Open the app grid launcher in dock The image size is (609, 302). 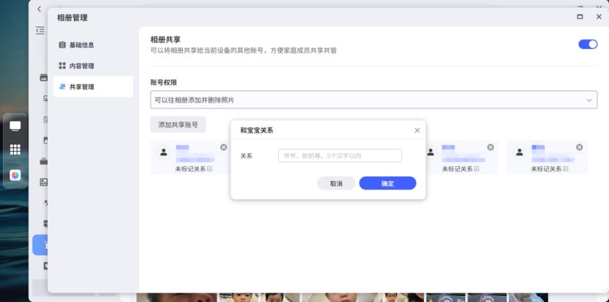coord(15,150)
